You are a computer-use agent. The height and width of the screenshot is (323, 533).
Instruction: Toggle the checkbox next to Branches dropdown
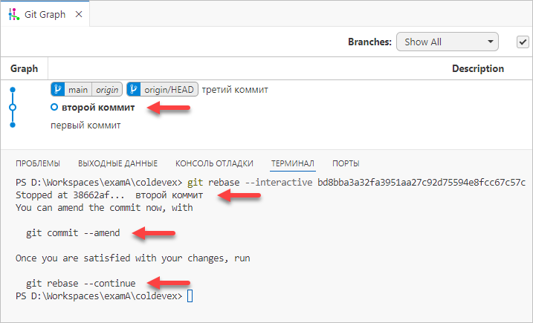(522, 42)
